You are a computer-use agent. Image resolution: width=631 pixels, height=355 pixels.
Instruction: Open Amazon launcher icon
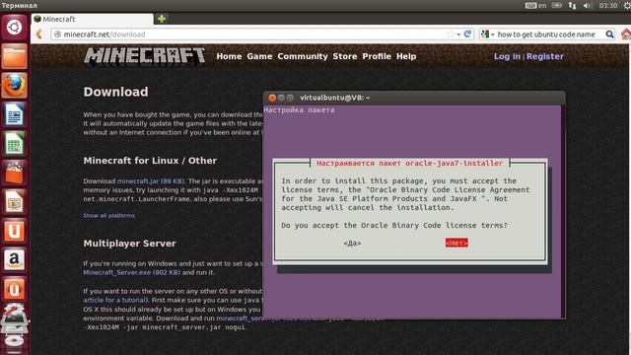pyautogui.click(x=14, y=259)
